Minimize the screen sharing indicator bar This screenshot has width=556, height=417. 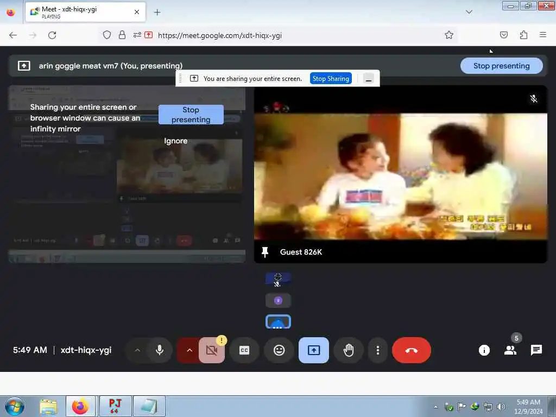[x=369, y=79]
